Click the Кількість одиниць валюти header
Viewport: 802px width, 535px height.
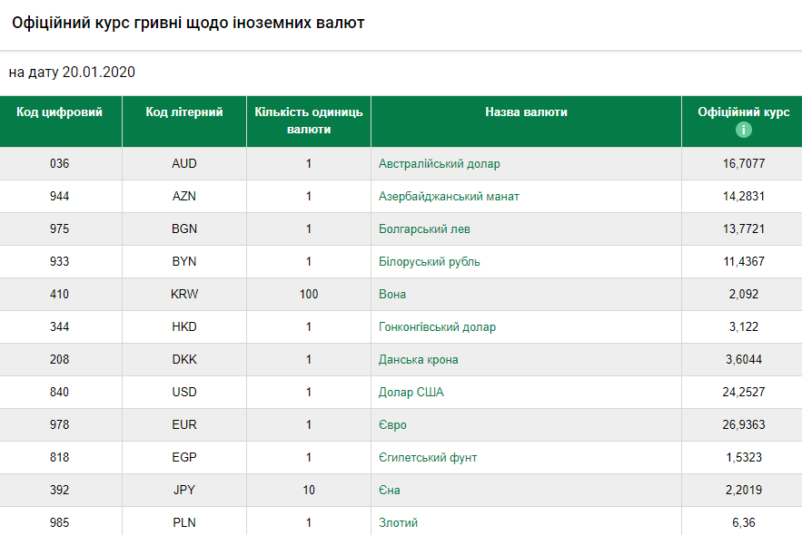click(309, 121)
